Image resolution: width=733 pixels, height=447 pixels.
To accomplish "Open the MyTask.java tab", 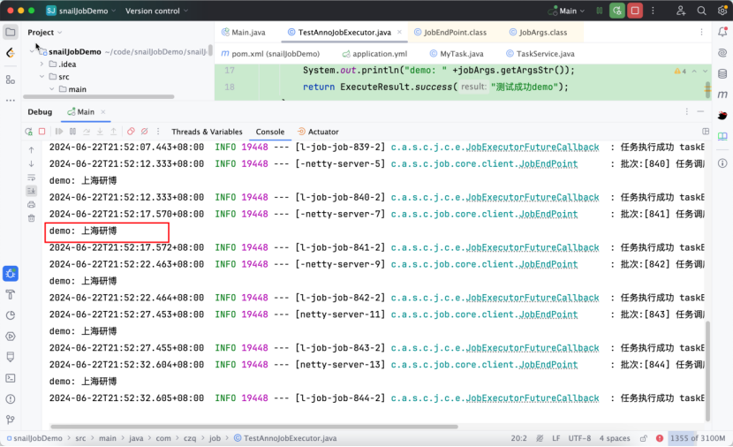I will tap(457, 54).
